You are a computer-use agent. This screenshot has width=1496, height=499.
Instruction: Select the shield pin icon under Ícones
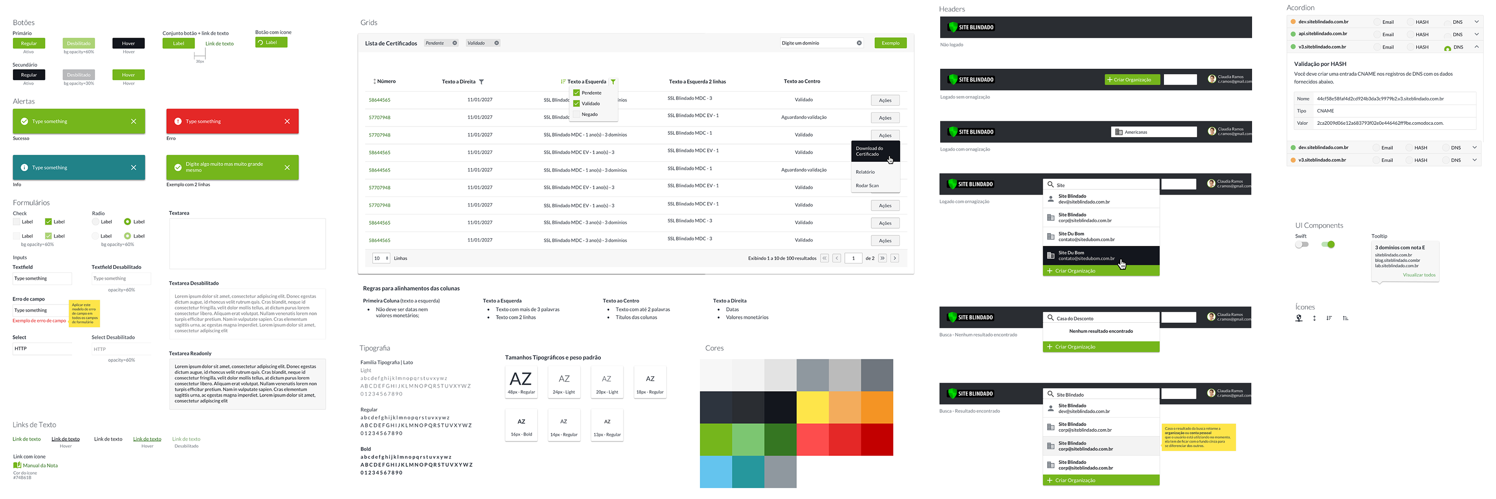click(x=1299, y=318)
